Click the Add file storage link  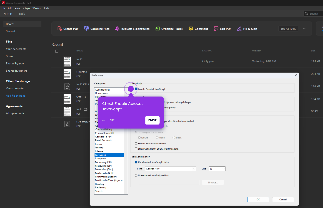(x=16, y=96)
